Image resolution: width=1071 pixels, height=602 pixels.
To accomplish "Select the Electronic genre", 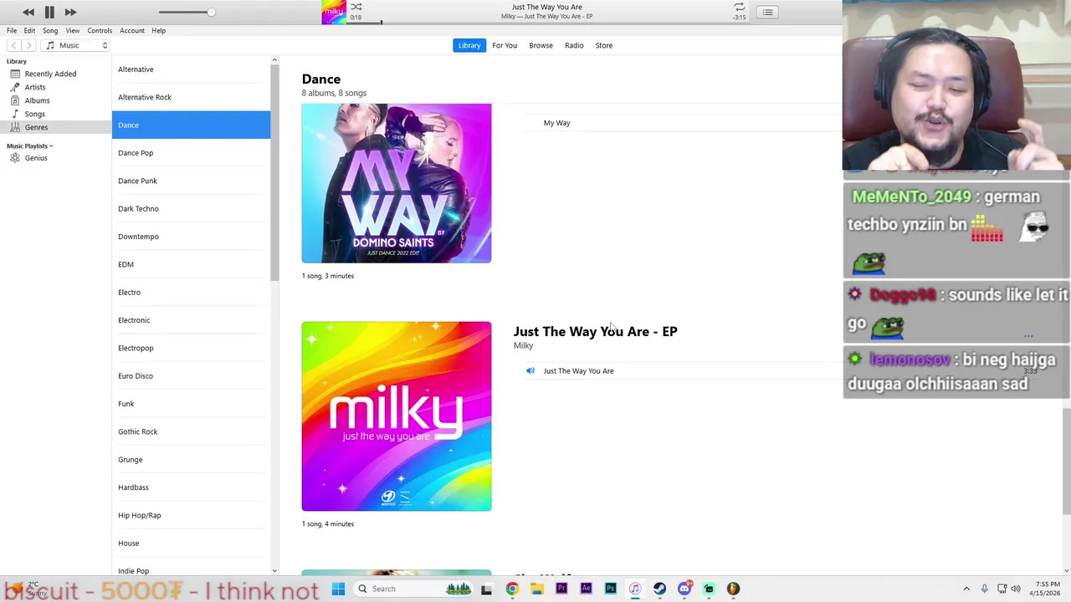I will click(x=191, y=320).
